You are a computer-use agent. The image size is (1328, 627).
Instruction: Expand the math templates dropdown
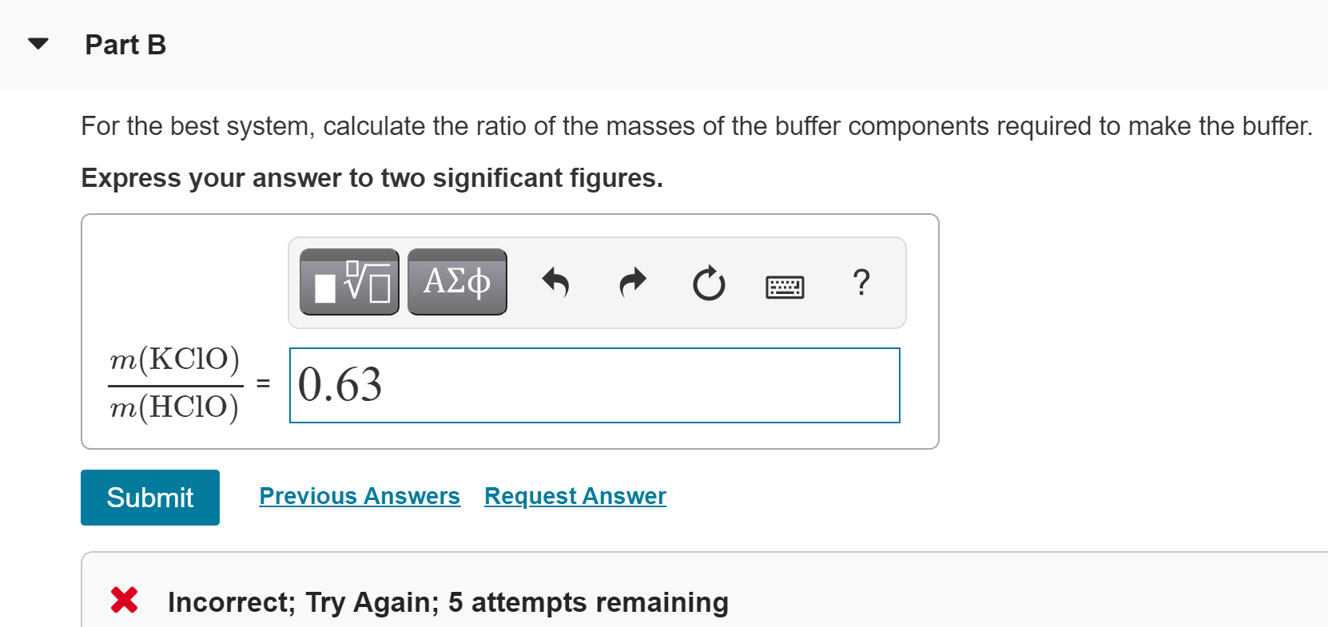(349, 281)
